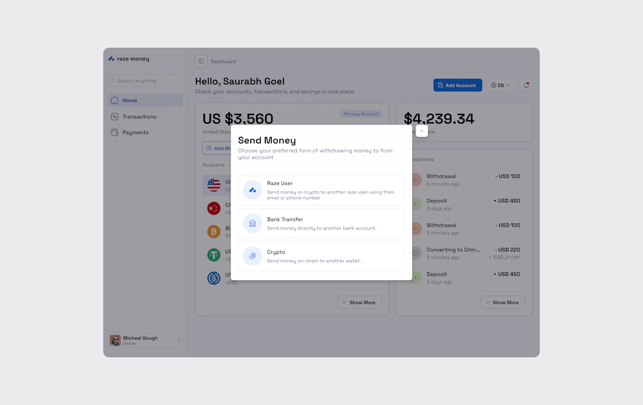Image resolution: width=643 pixels, height=405 pixels.
Task: Select the blue USDC coin icon
Action: (x=213, y=278)
